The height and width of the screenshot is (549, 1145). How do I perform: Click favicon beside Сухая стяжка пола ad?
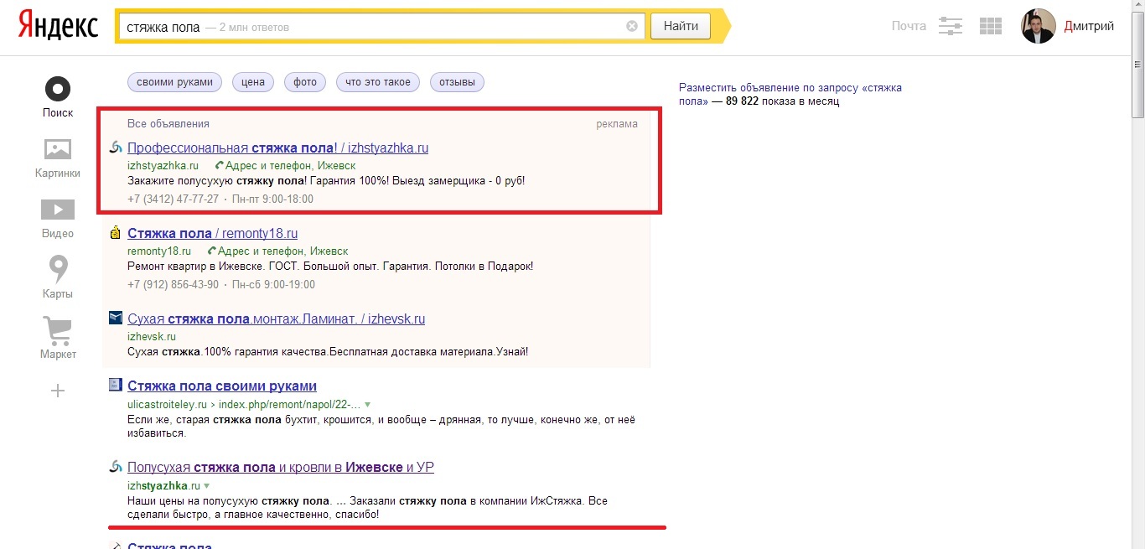coord(116,319)
